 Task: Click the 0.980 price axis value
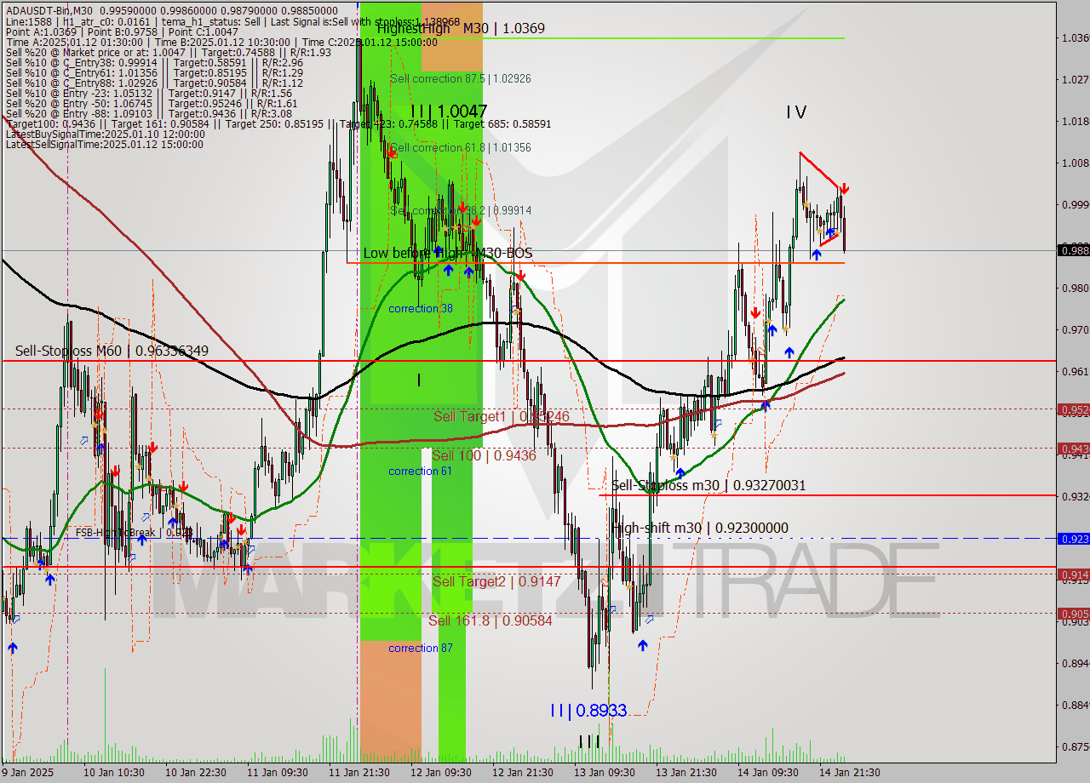1075,288
